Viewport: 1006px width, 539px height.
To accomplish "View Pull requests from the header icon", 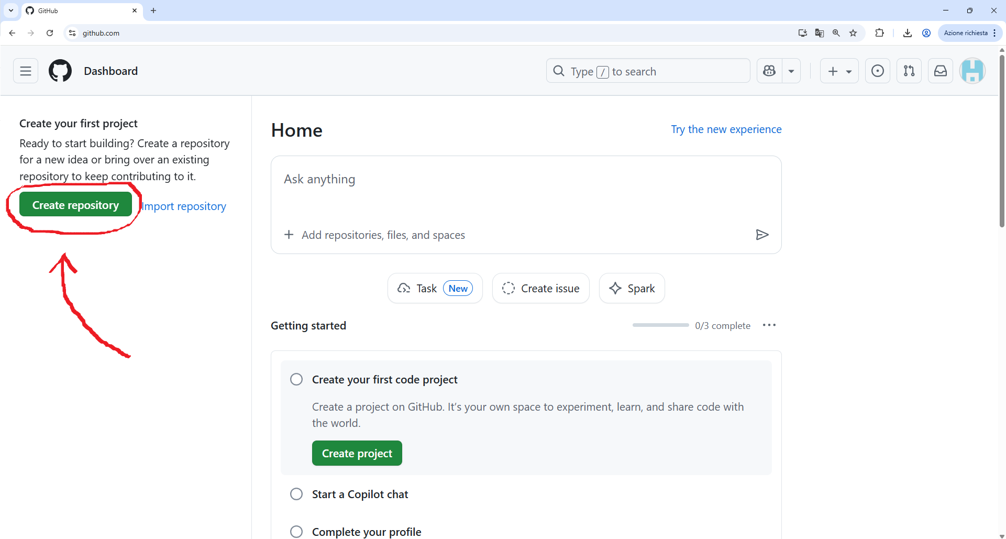I will (909, 71).
